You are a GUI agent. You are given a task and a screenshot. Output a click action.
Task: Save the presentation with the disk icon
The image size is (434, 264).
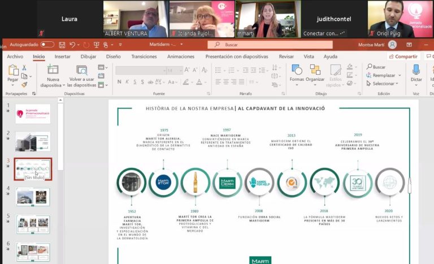(62, 45)
